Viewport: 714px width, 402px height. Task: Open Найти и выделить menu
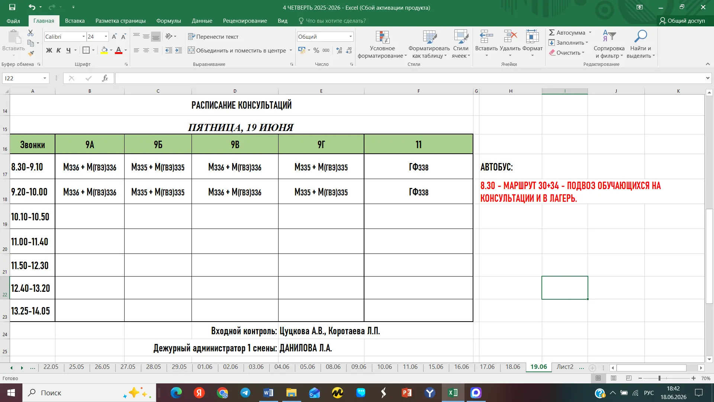pyautogui.click(x=640, y=44)
